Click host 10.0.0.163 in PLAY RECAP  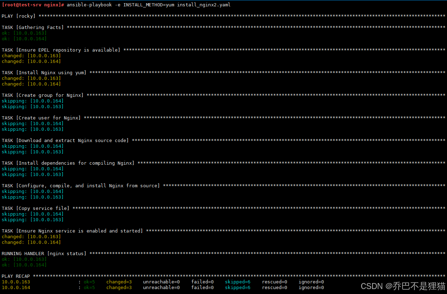[16, 282]
